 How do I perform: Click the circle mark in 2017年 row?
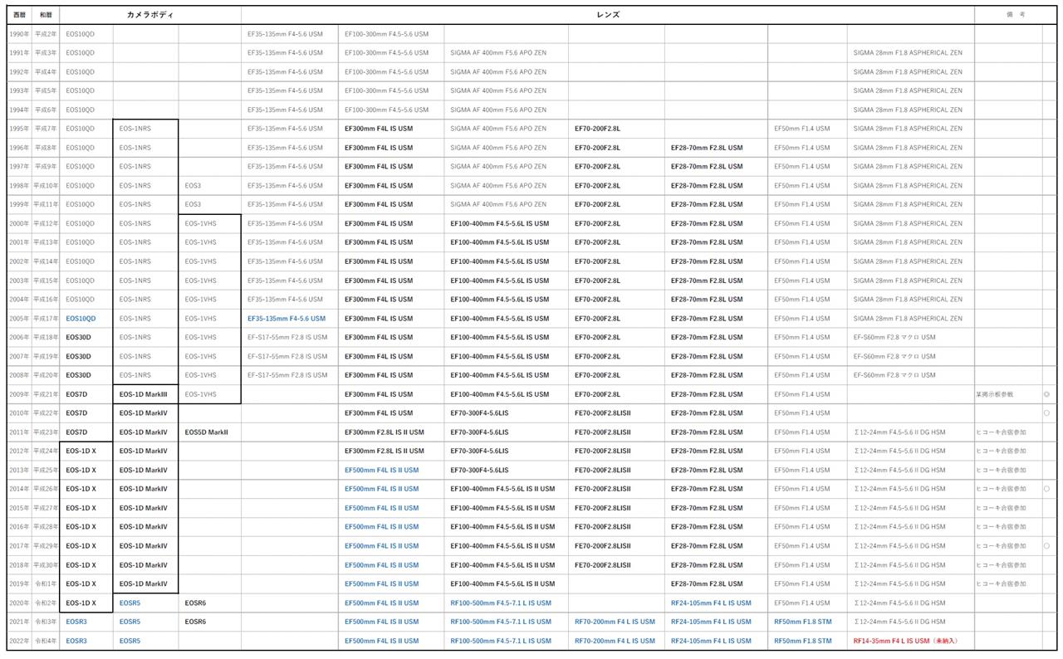1046,546
